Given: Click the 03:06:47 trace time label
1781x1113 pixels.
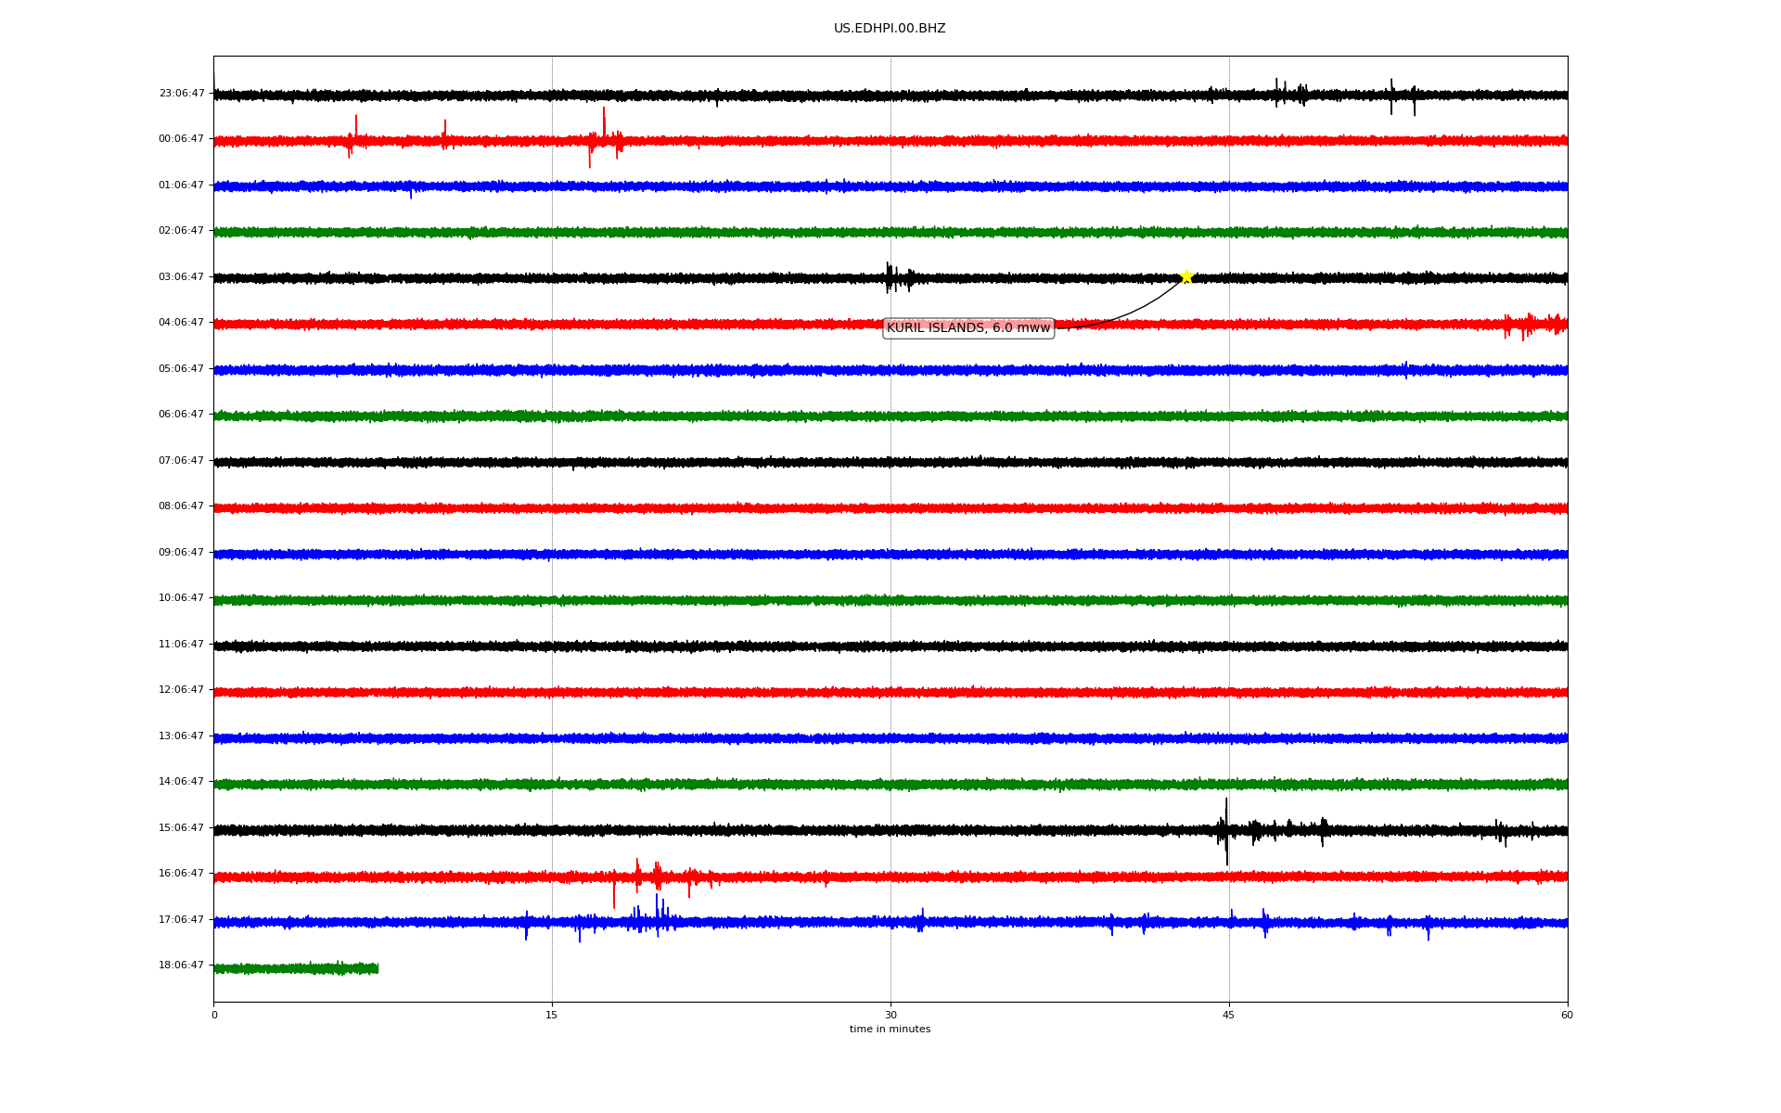Looking at the screenshot, I should pos(181,276).
